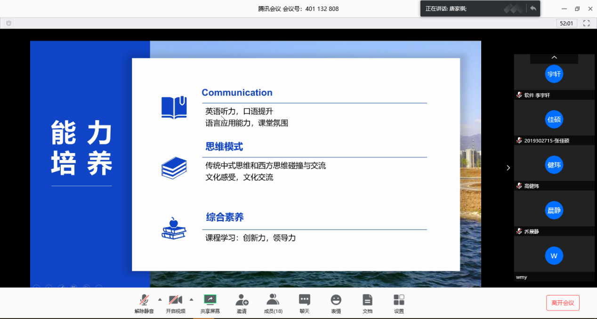Open the invite (邀请) dialog

242,303
